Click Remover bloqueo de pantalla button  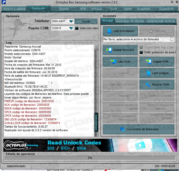(x=157, y=107)
